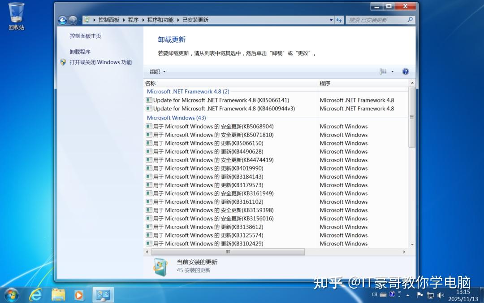Click the Back navigation arrow
Image resolution: width=484 pixels, height=303 pixels.
click(x=63, y=20)
